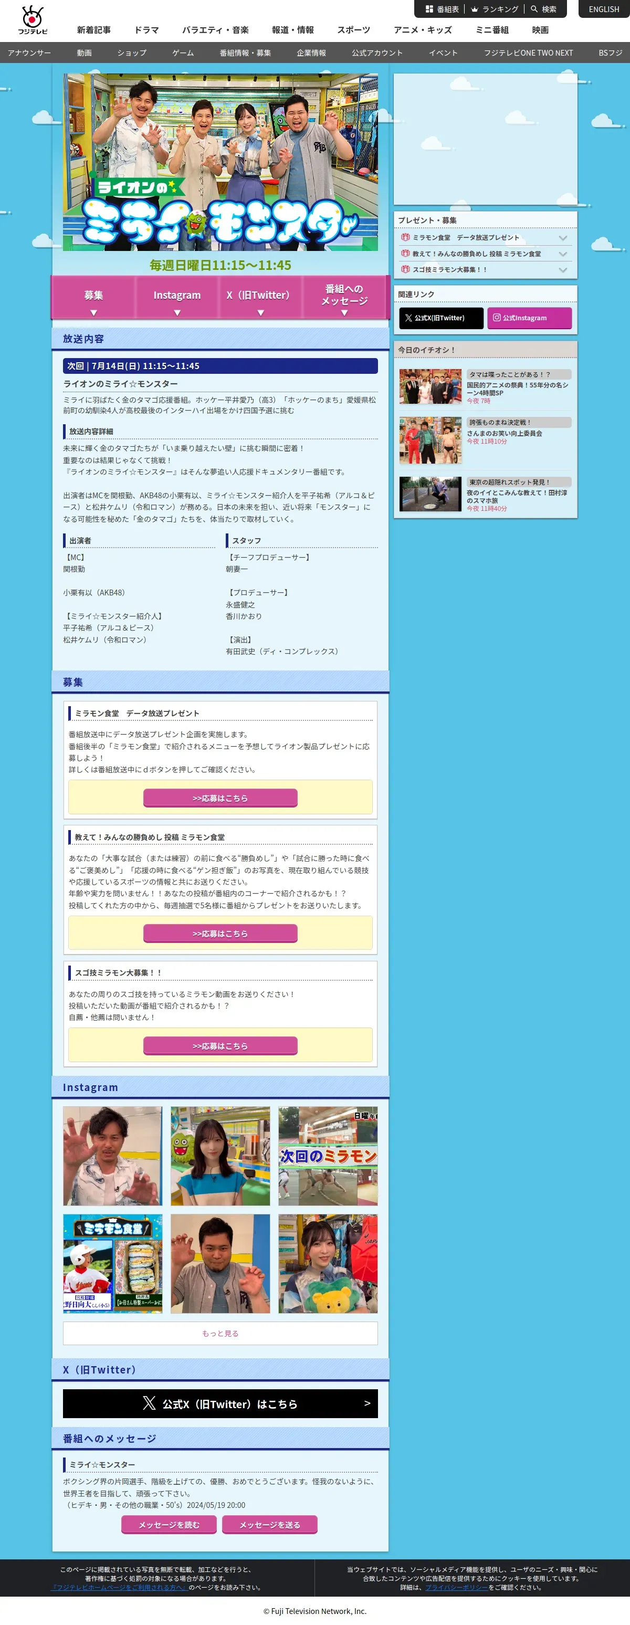Image resolution: width=630 pixels, height=1625 pixels.
Task: Open スポーツ in the main menu
Action: tap(354, 29)
